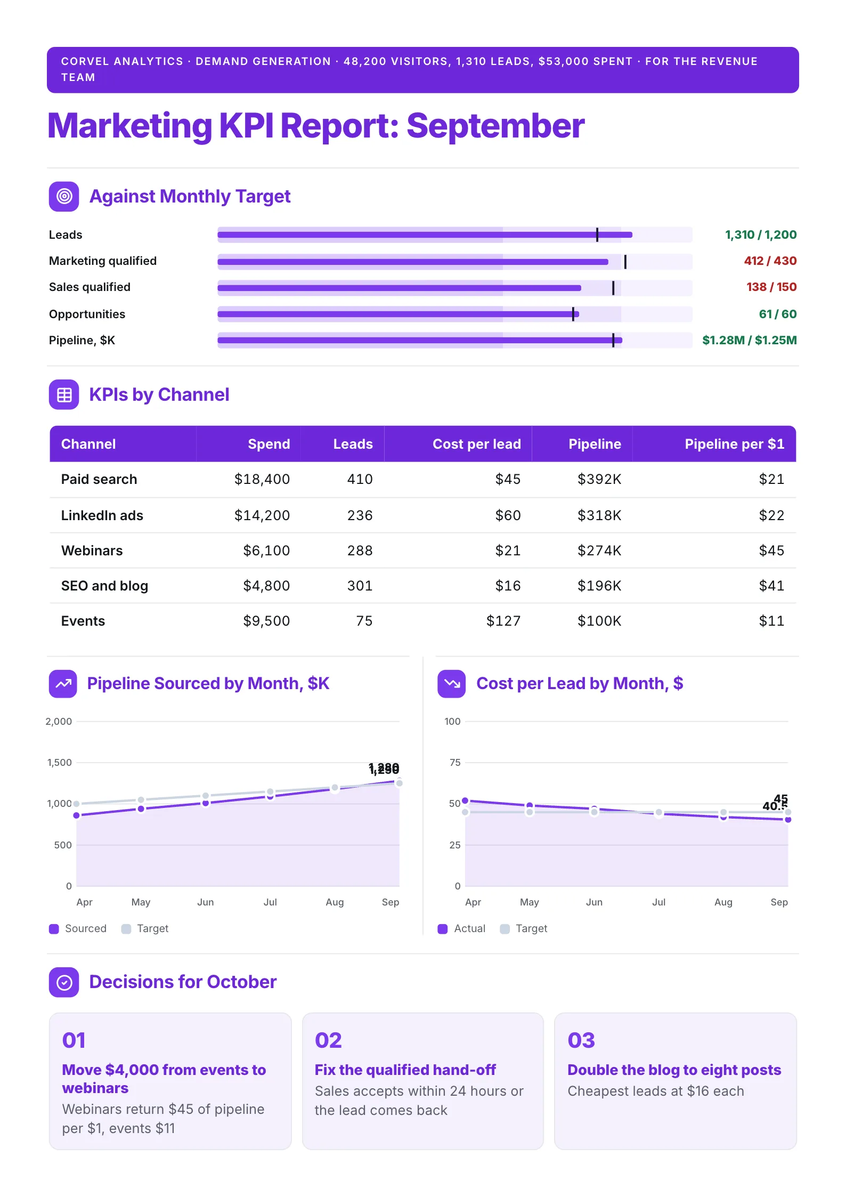The height and width of the screenshot is (1197, 846).
Task: Click the Marketing qualified row label
Action: click(x=103, y=261)
